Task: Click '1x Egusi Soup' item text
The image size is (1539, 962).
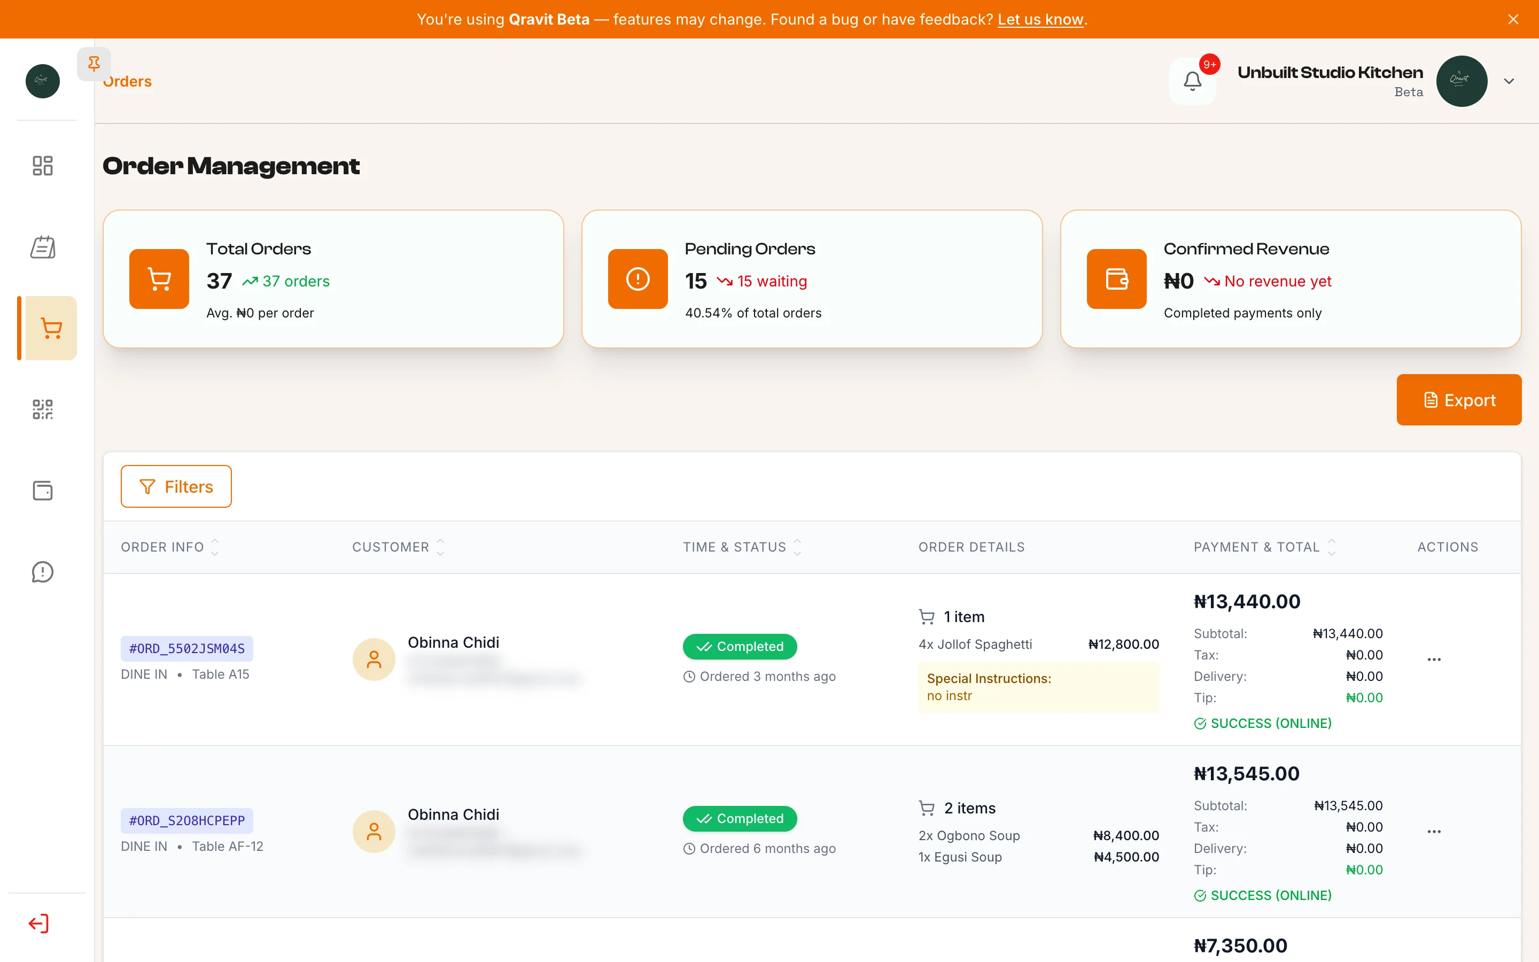Action: pyautogui.click(x=960, y=857)
